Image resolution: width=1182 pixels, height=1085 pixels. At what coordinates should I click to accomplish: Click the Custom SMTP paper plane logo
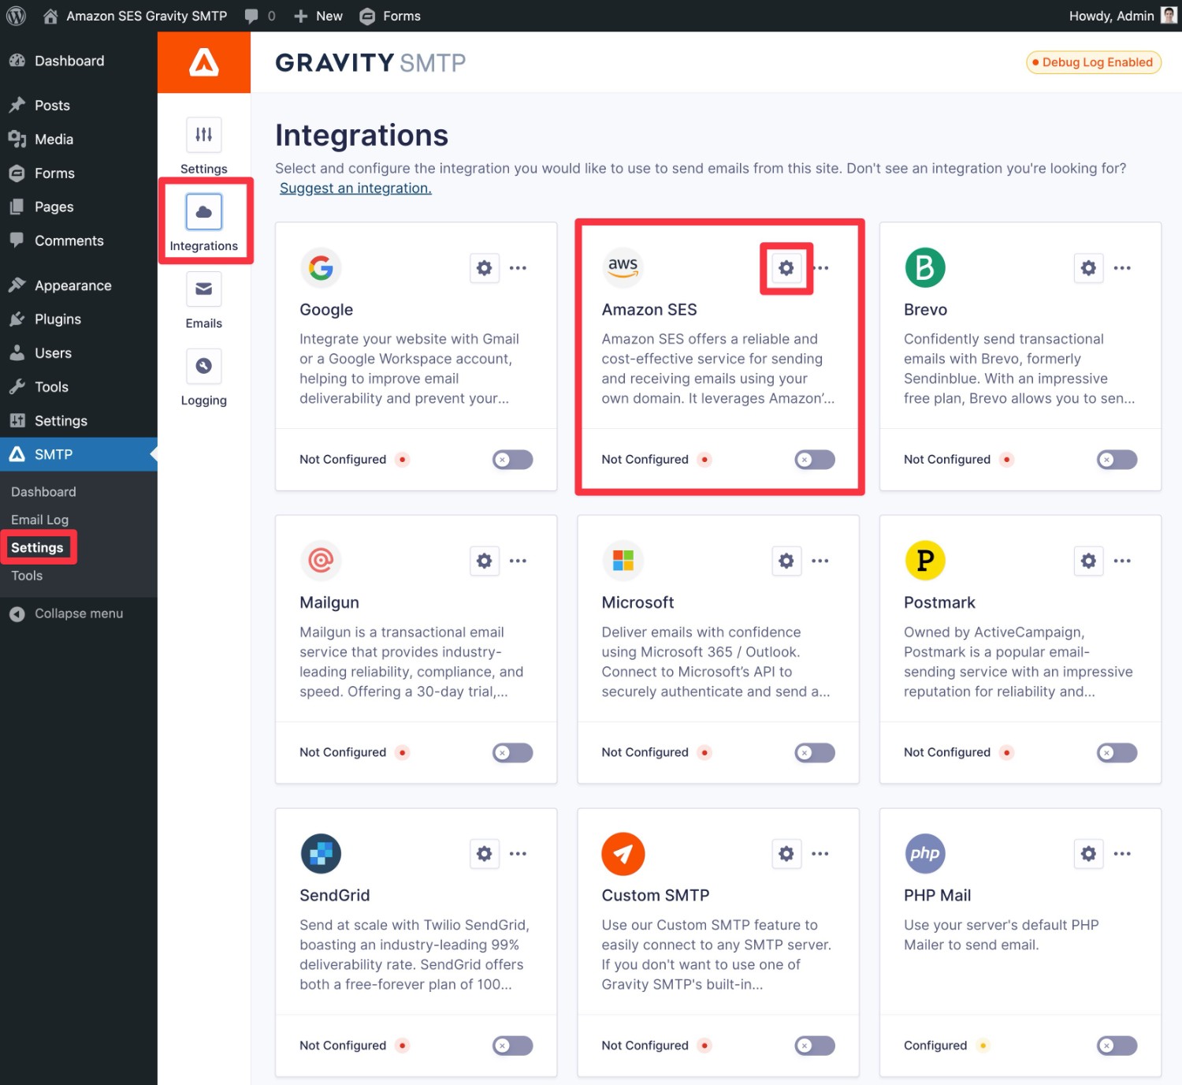tap(623, 853)
